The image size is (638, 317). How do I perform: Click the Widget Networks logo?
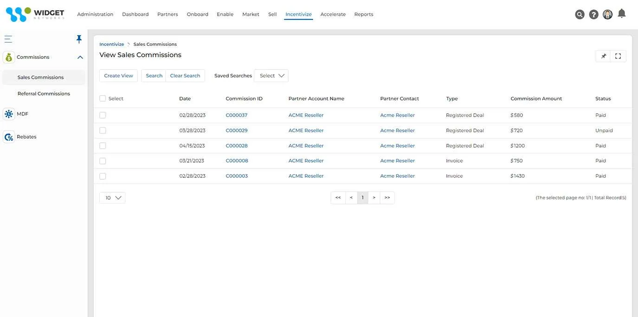point(35,14)
